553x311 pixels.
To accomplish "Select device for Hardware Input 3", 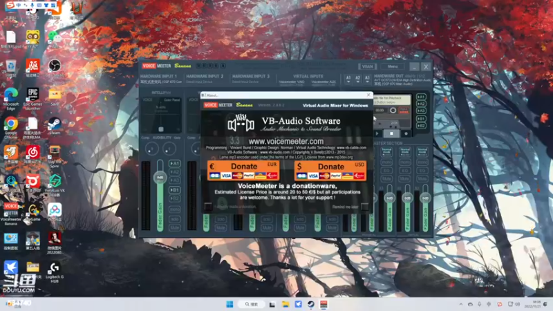I will pos(245,82).
